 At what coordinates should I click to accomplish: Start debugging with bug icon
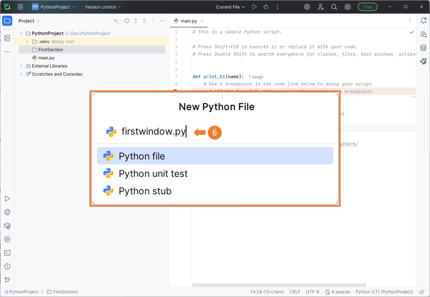[266, 7]
